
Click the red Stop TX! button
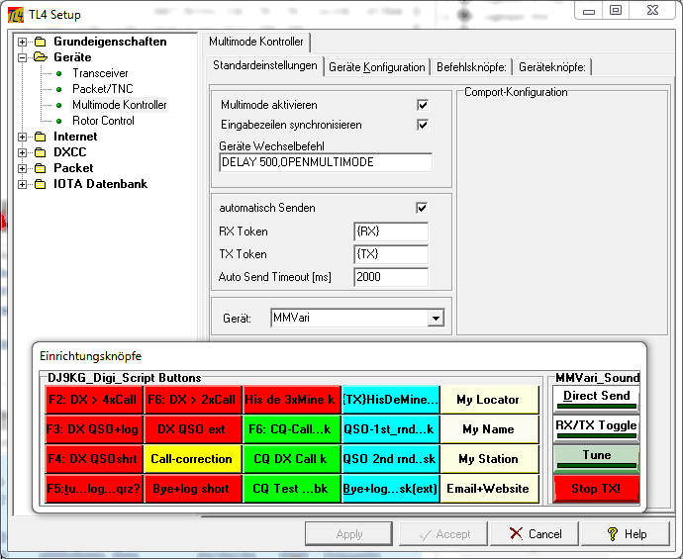596,489
